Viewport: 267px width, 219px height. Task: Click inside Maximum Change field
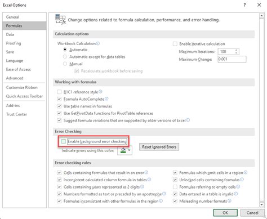232,59
